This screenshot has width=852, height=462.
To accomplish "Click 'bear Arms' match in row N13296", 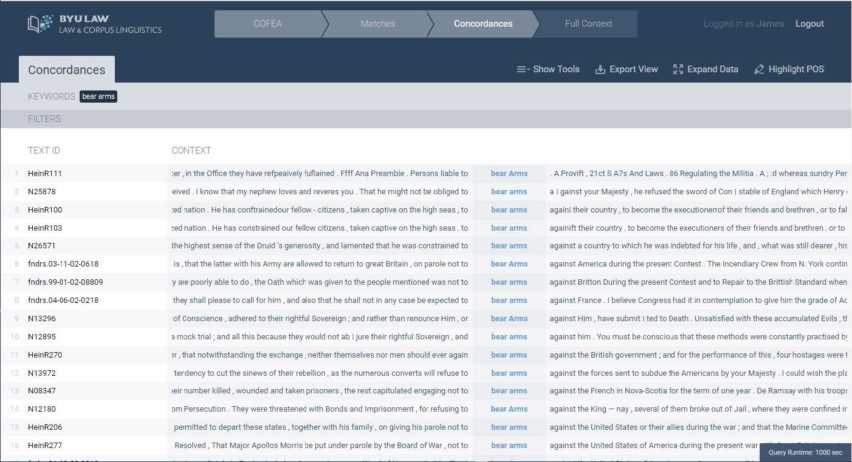I will coord(509,319).
